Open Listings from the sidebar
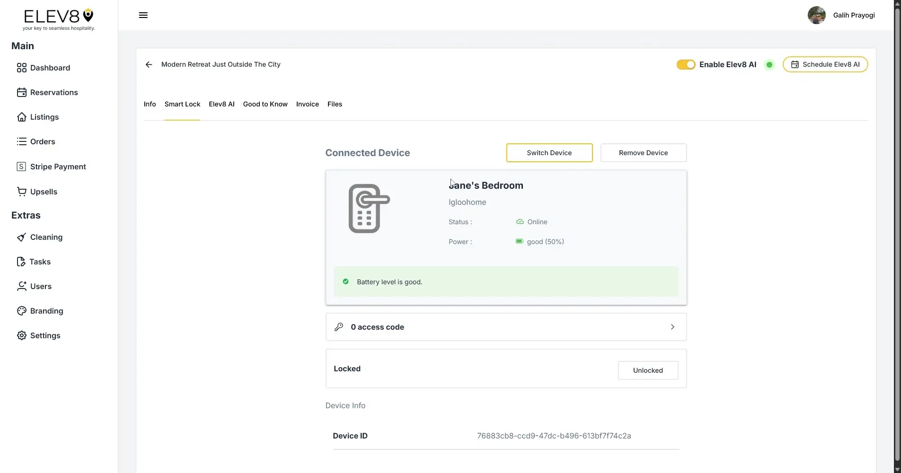The height and width of the screenshot is (473, 901). pyautogui.click(x=44, y=117)
